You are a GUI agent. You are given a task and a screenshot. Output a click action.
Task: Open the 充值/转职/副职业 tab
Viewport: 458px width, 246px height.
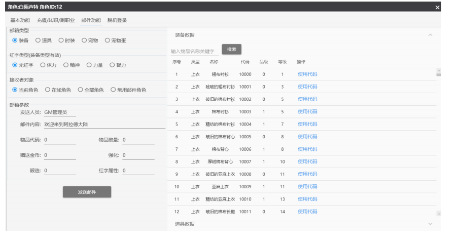point(56,20)
